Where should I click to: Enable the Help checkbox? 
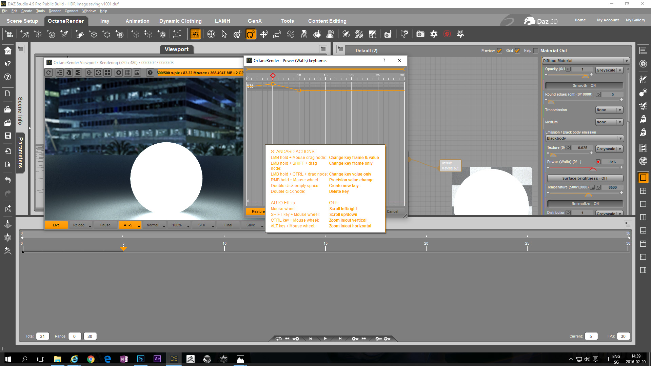point(536,51)
